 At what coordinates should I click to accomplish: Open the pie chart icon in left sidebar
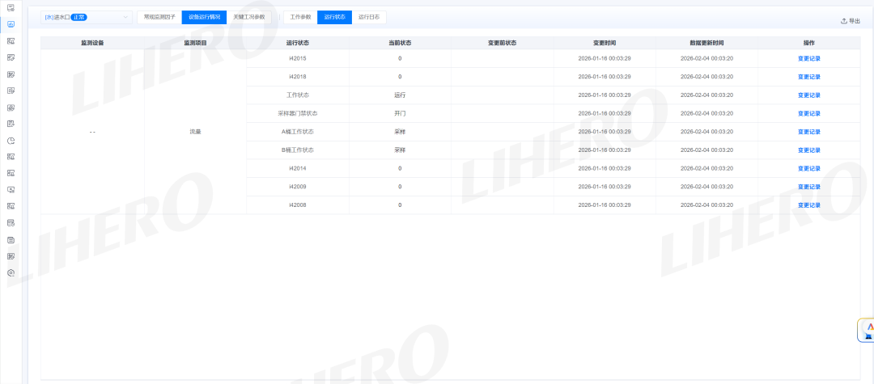(x=11, y=140)
